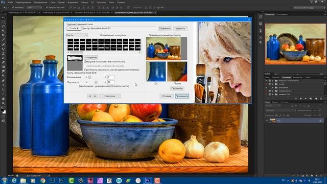Click the Удалить button in the dialog
The width and height of the screenshot is (327, 184).
[180, 28]
